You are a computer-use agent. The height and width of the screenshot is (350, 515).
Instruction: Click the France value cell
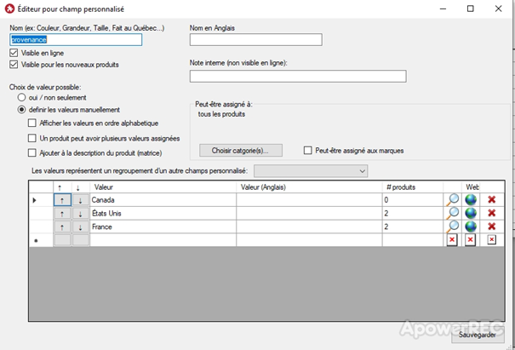pyautogui.click(x=163, y=227)
